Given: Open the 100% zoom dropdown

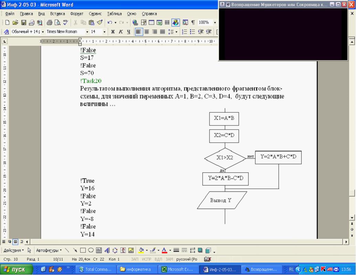Looking at the screenshot, I should [215, 23].
